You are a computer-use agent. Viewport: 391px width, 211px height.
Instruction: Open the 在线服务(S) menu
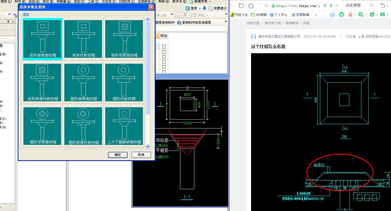[x=147, y=1]
